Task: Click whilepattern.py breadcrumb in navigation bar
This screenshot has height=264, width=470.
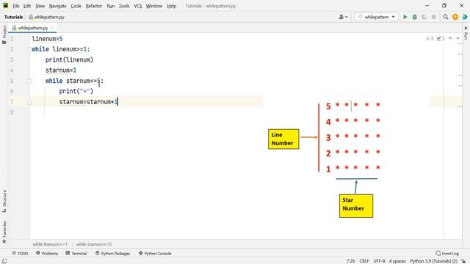Action: tap(46, 17)
